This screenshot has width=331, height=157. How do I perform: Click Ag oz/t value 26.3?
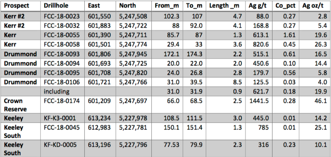coord(321,45)
